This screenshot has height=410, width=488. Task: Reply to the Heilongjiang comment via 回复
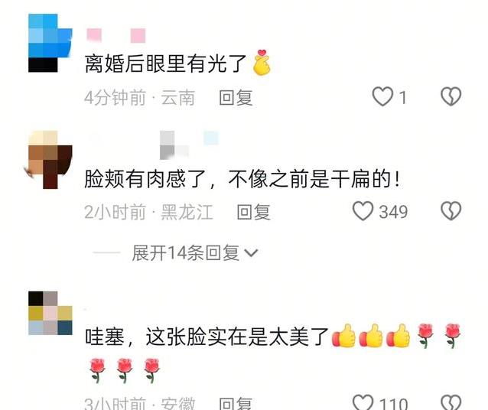tap(253, 212)
